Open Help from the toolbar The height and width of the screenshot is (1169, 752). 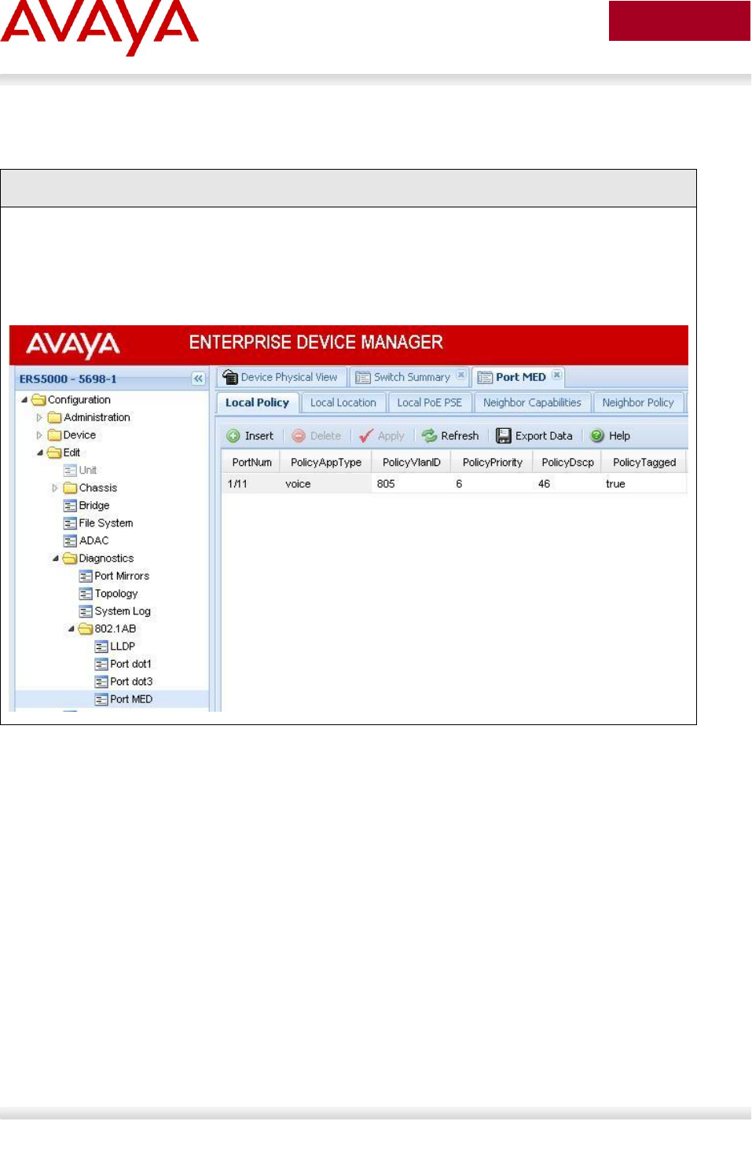611,436
